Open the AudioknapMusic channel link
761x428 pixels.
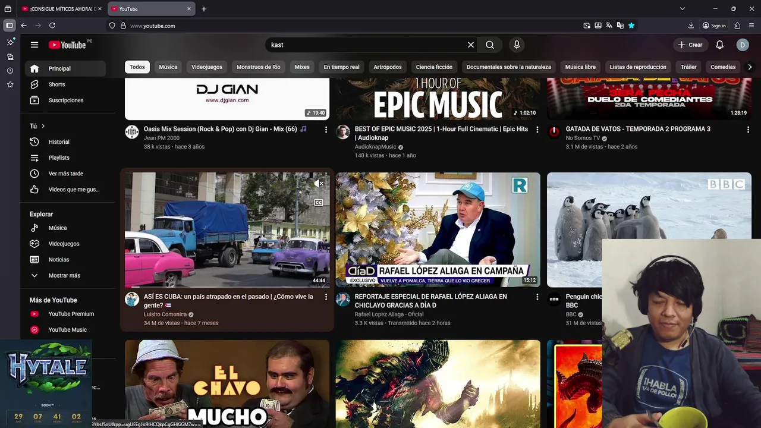[x=375, y=147]
